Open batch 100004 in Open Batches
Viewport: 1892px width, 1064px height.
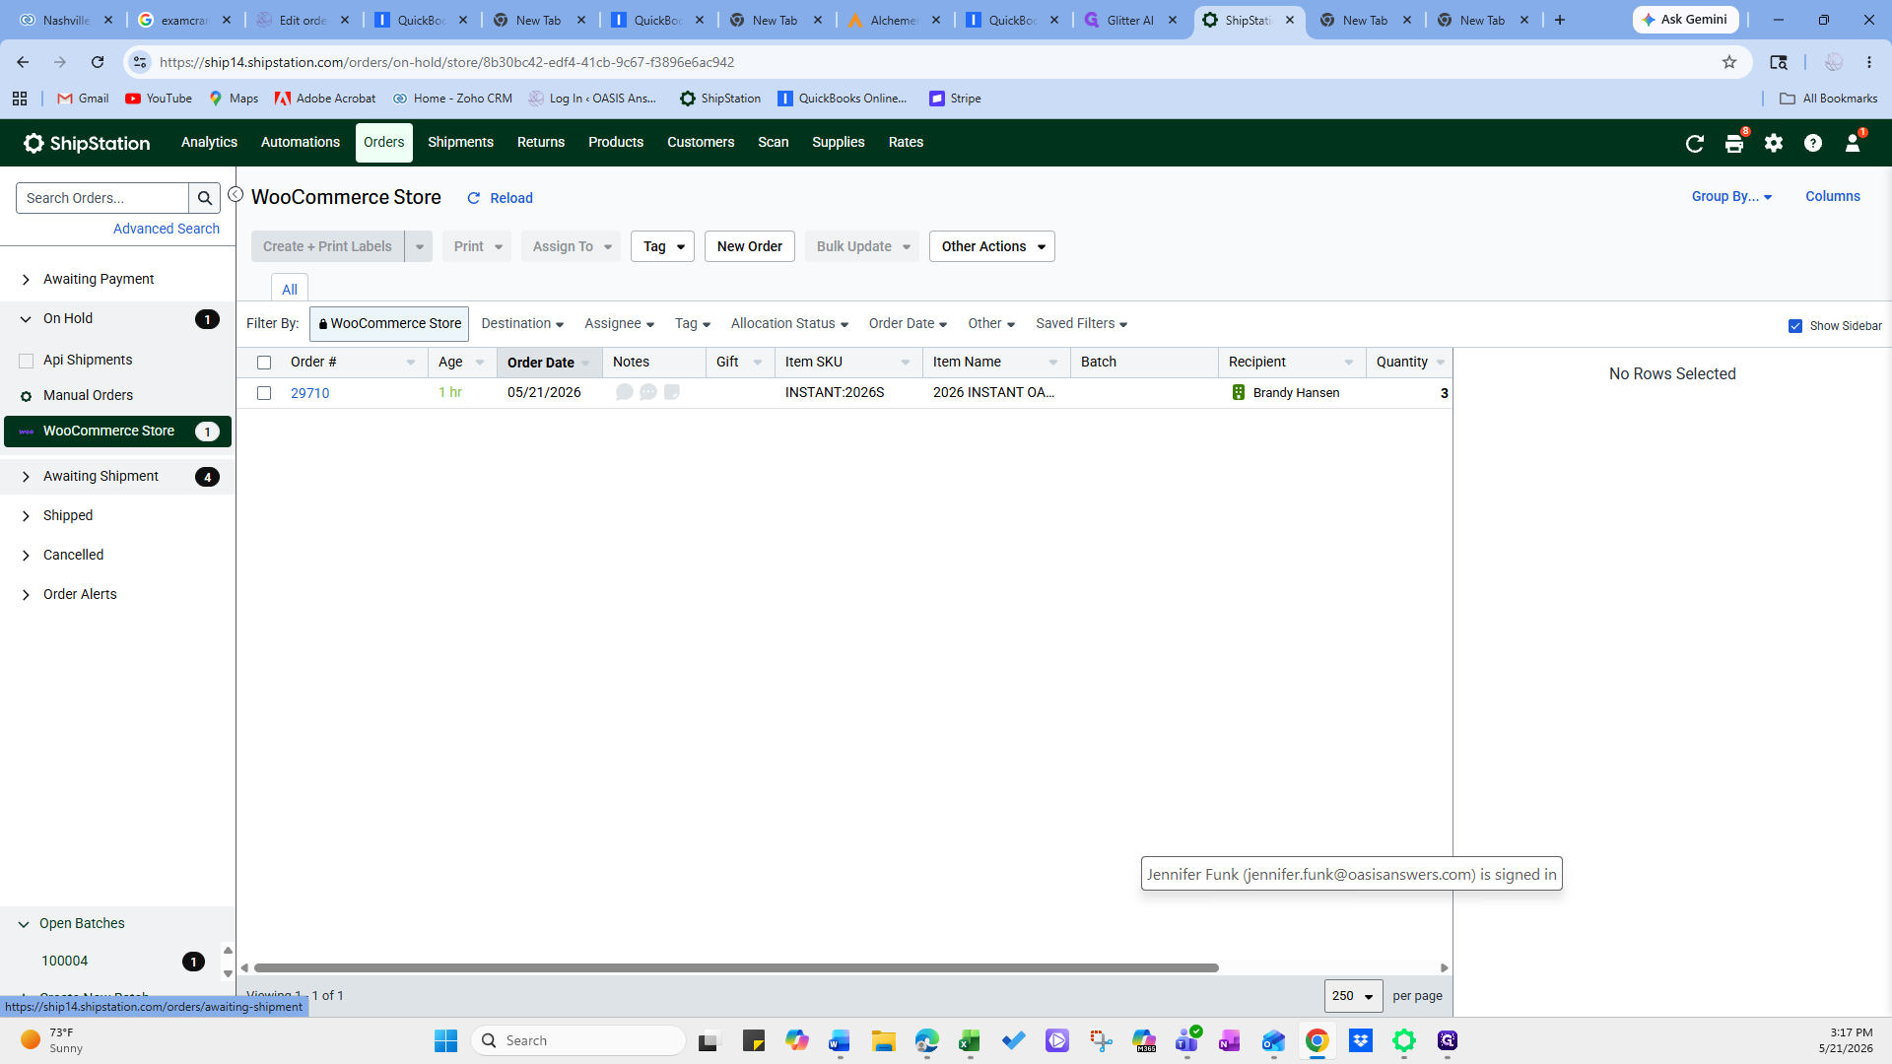(65, 961)
